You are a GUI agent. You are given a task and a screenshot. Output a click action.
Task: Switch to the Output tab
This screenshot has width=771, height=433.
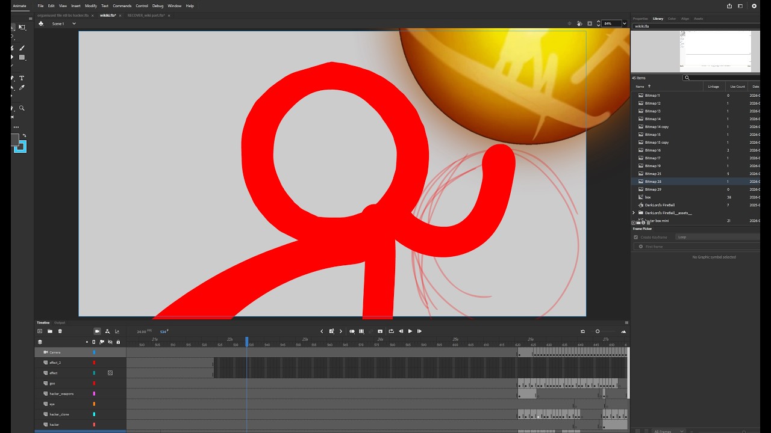point(60,323)
